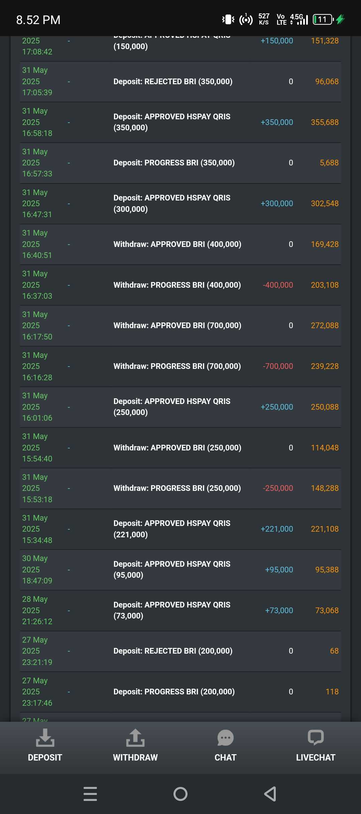Tap the vibrate mode status icon
The height and width of the screenshot is (814, 361).
click(228, 20)
